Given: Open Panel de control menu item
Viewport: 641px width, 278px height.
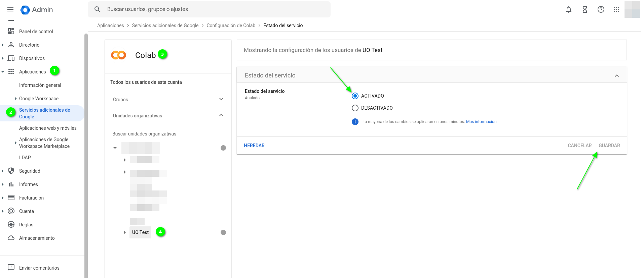Looking at the screenshot, I should coord(36,32).
